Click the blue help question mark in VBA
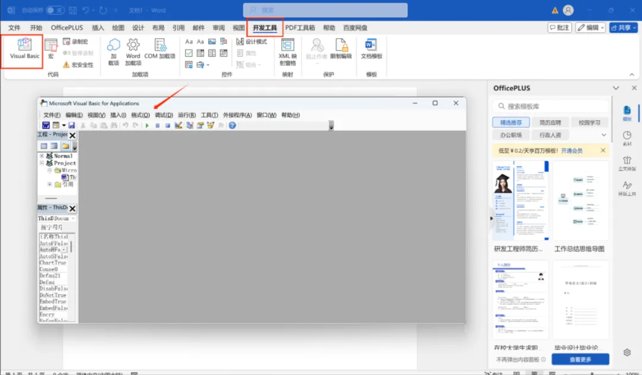The image size is (642, 375). click(232, 125)
